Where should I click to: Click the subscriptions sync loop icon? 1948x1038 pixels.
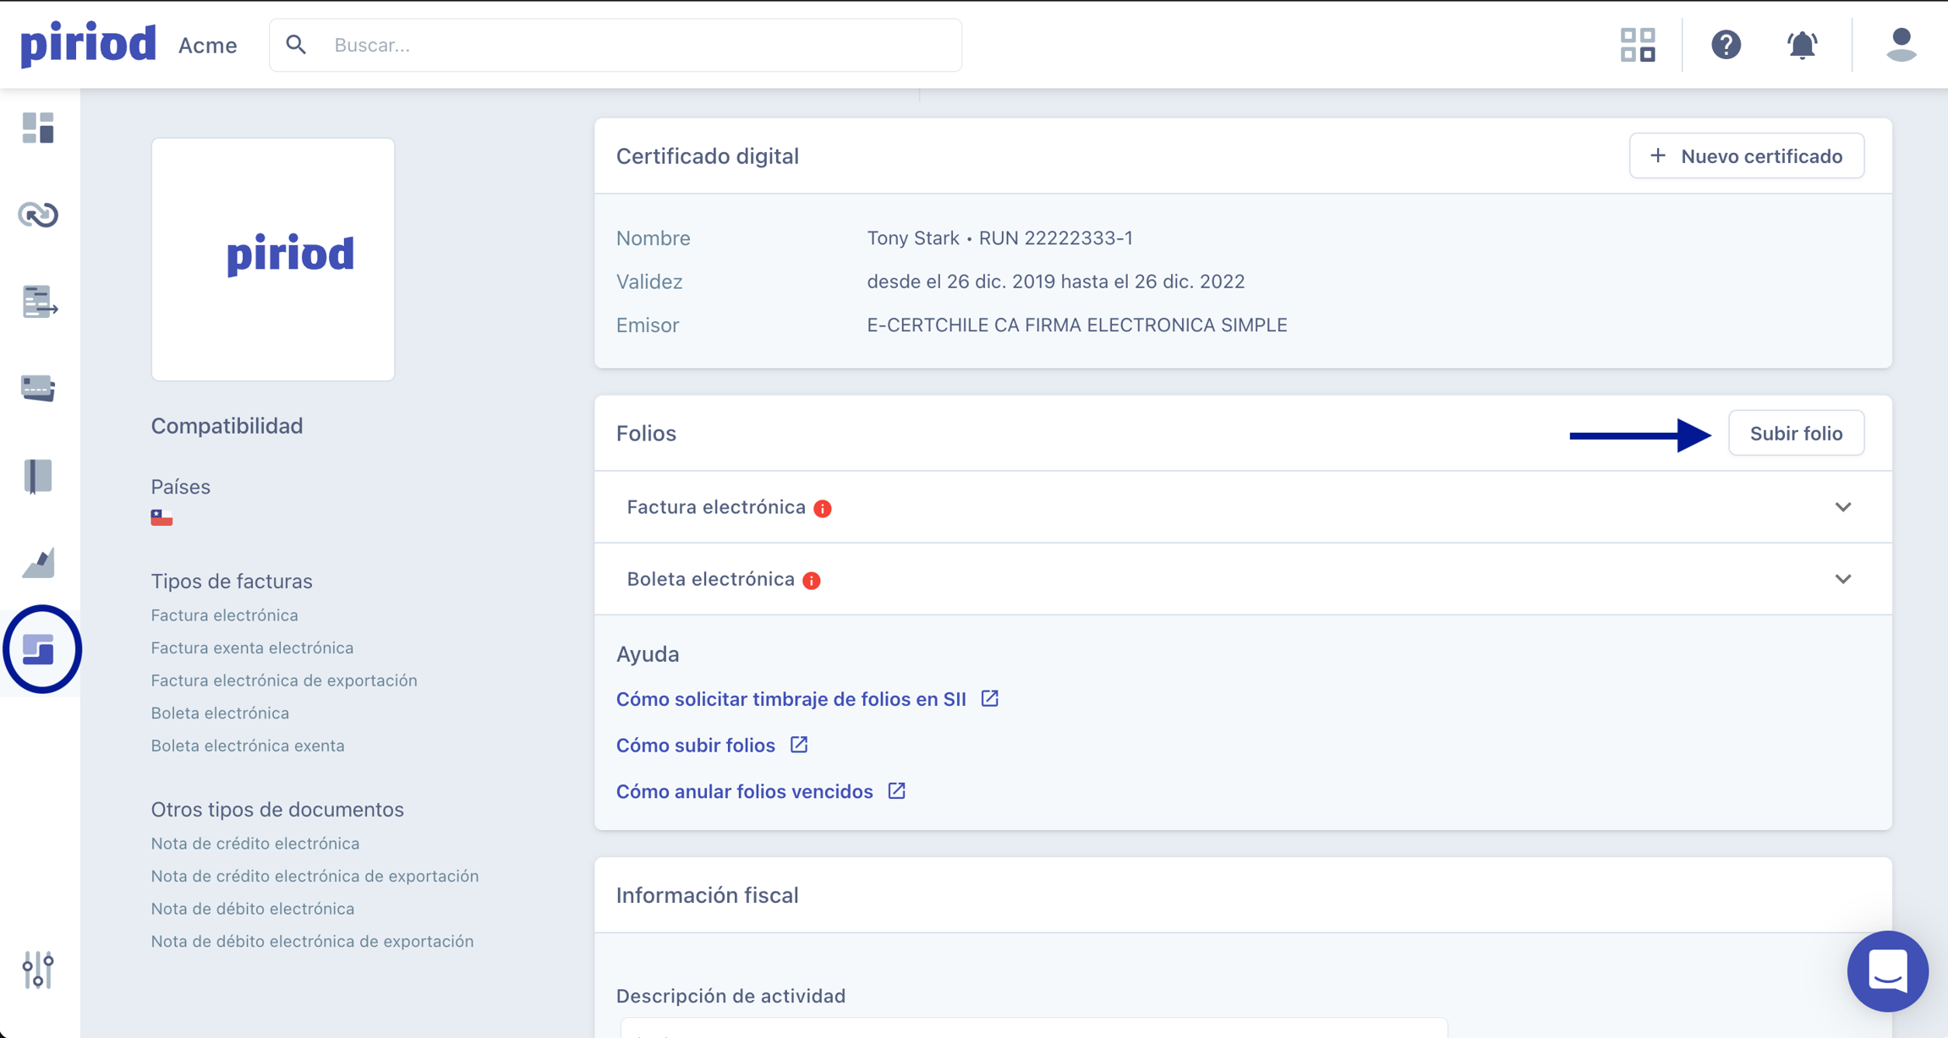[x=38, y=215]
